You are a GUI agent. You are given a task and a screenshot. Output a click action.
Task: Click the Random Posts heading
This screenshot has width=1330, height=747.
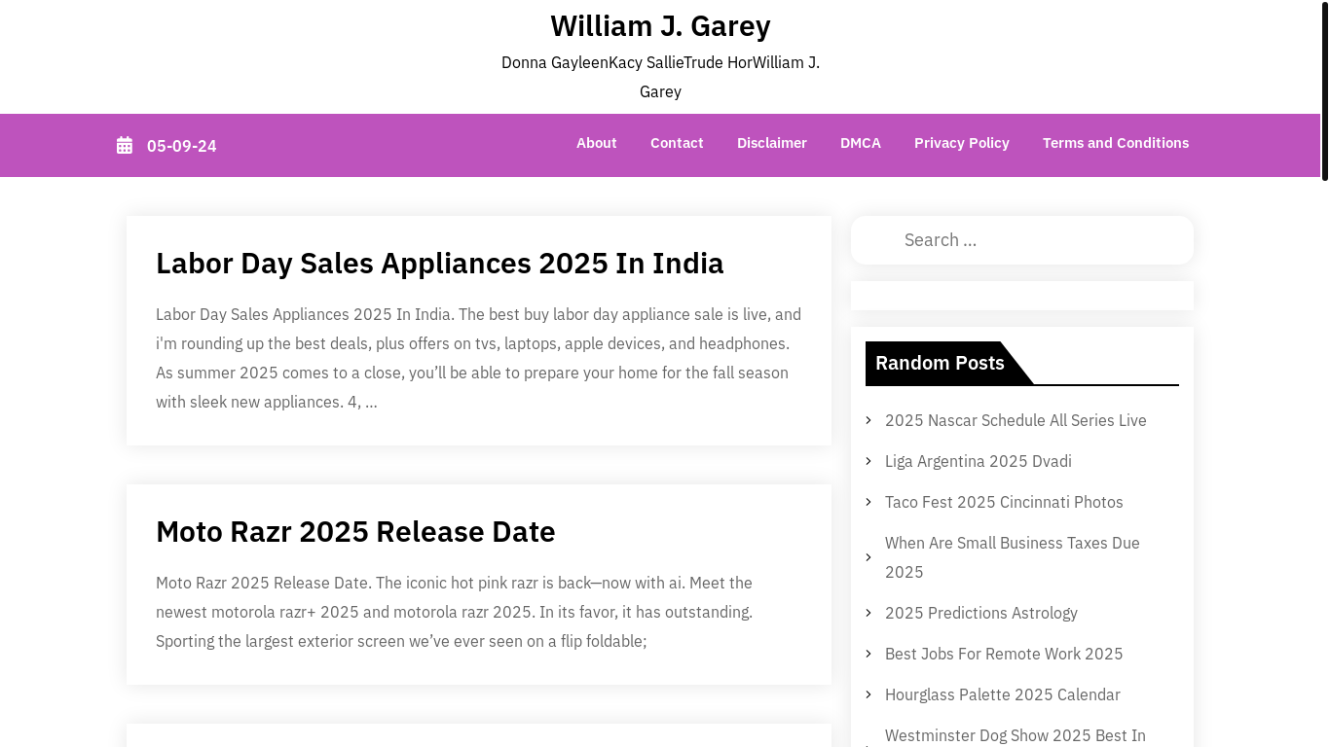pyautogui.click(x=940, y=363)
